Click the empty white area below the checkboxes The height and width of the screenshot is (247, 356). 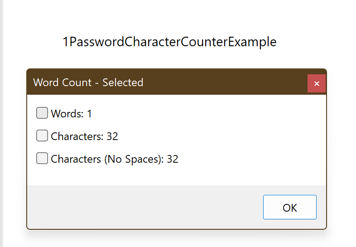point(177,175)
